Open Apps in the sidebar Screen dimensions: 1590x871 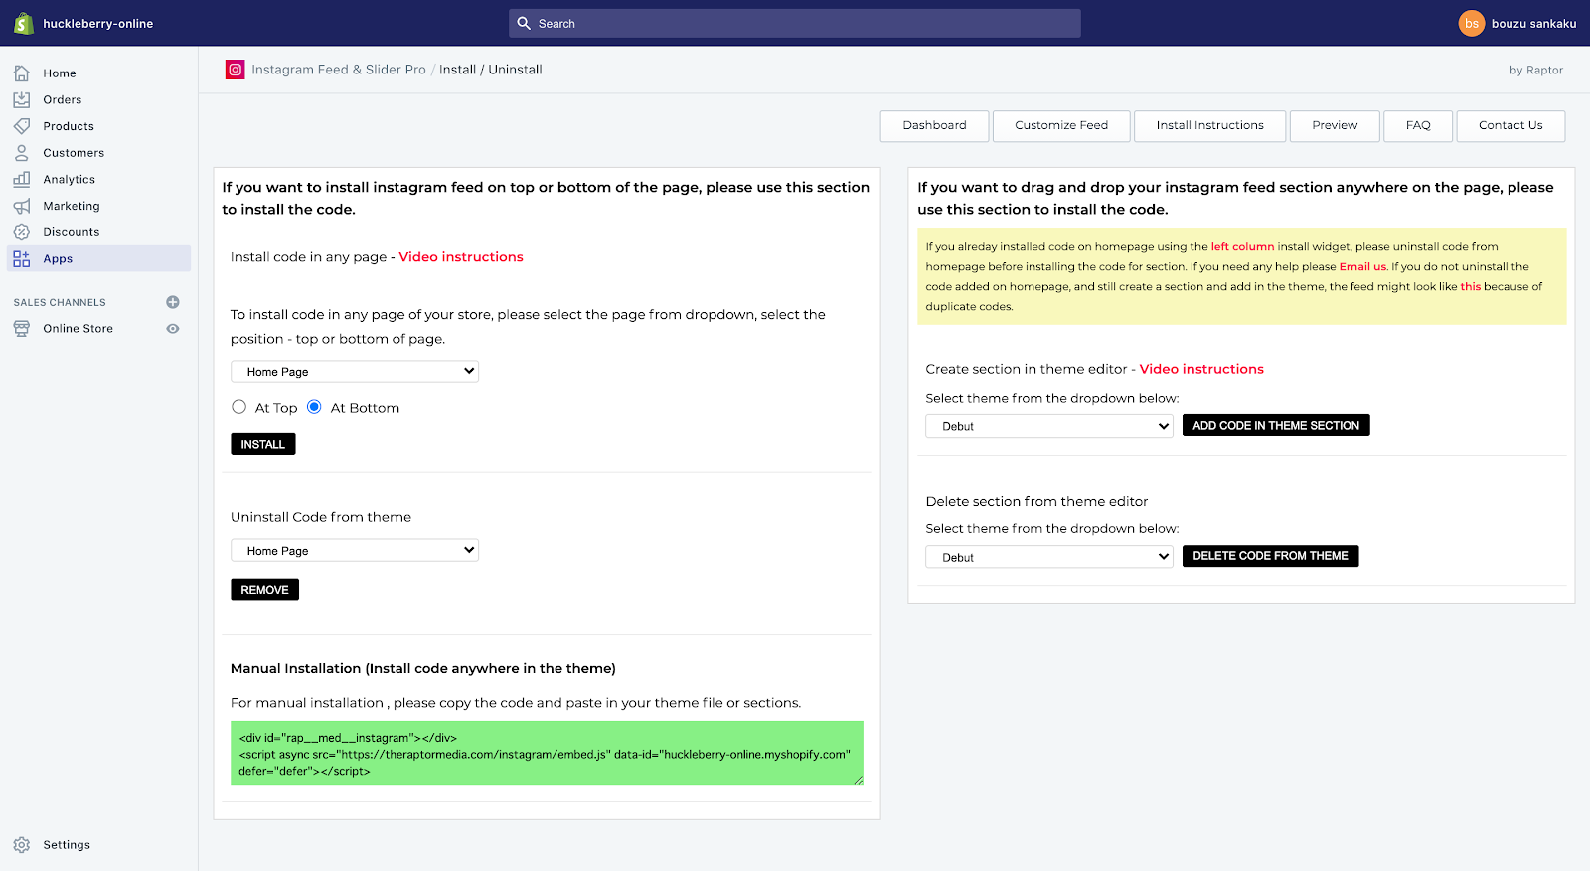(99, 258)
